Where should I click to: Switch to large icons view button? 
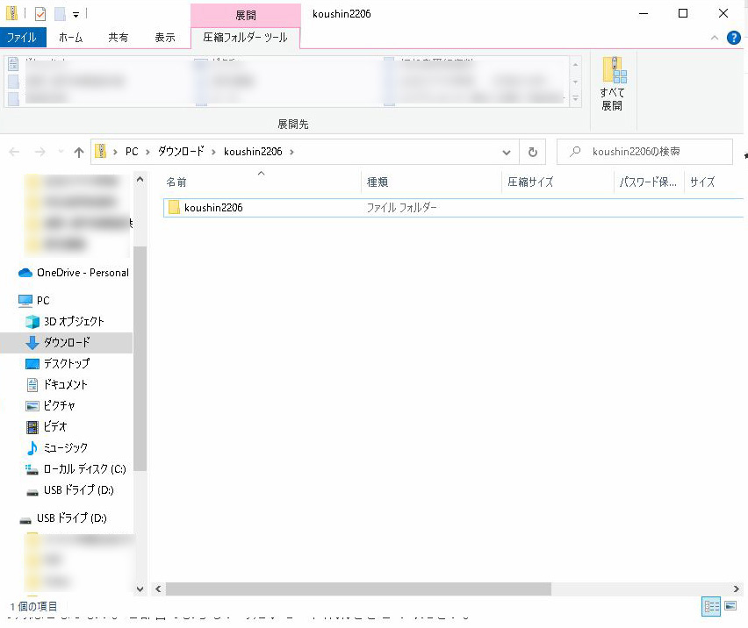coord(730,606)
